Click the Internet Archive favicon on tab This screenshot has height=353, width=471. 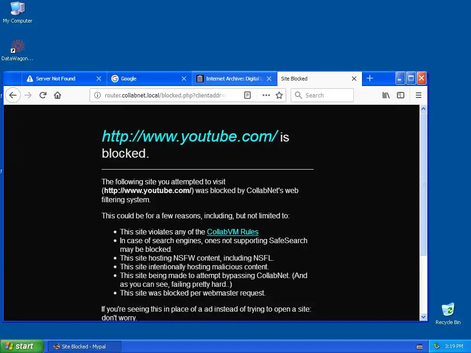(x=200, y=79)
